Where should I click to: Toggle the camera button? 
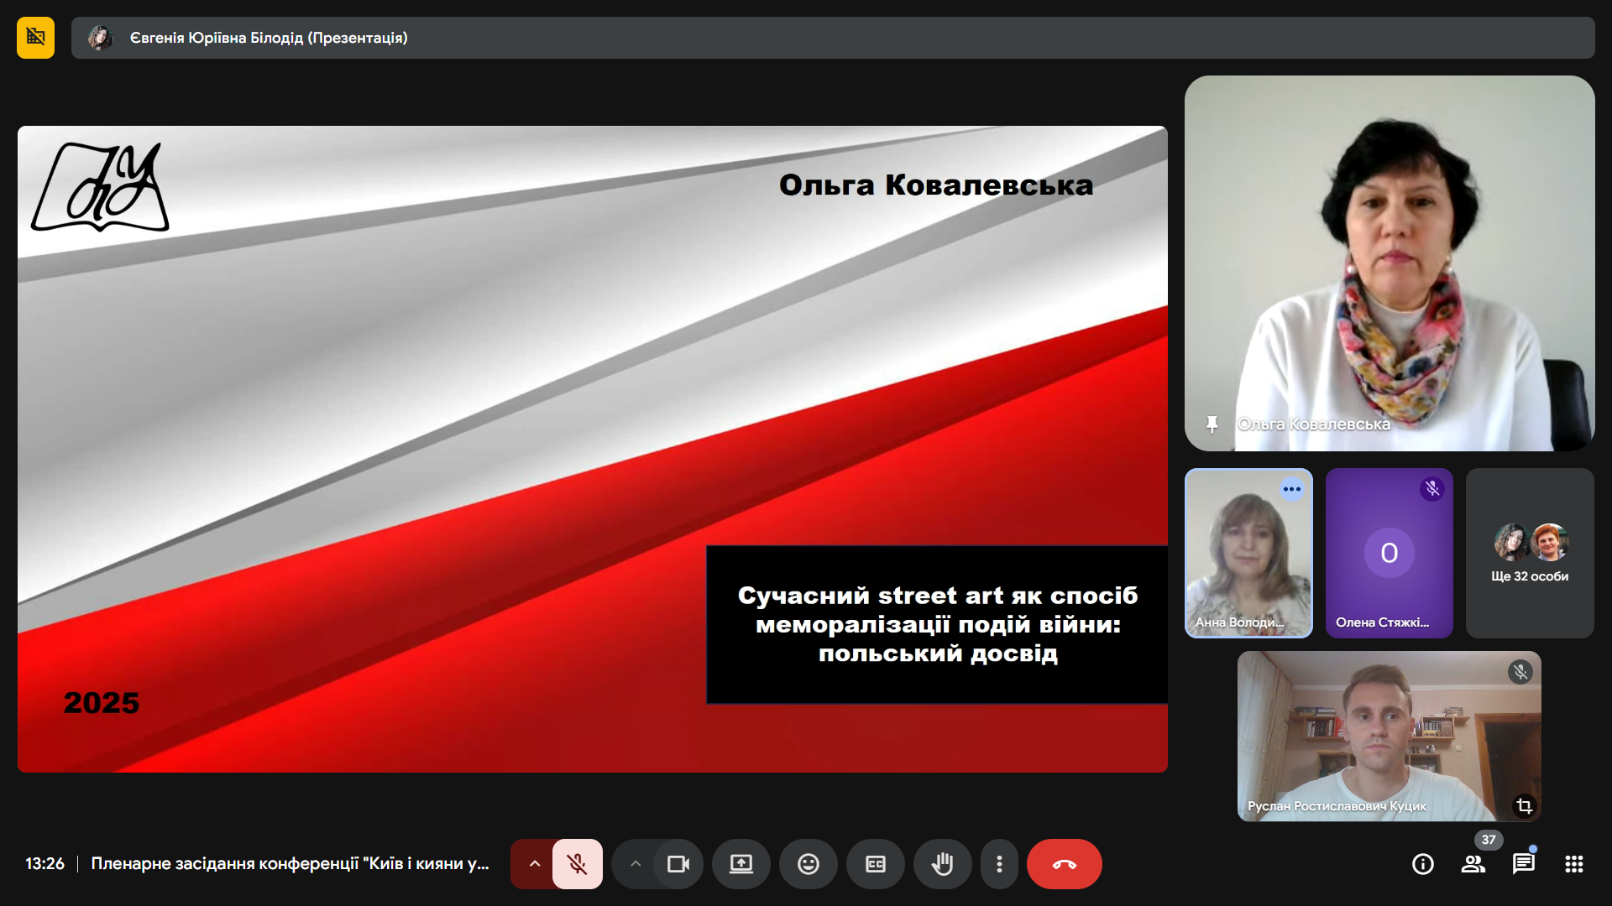coord(678,864)
